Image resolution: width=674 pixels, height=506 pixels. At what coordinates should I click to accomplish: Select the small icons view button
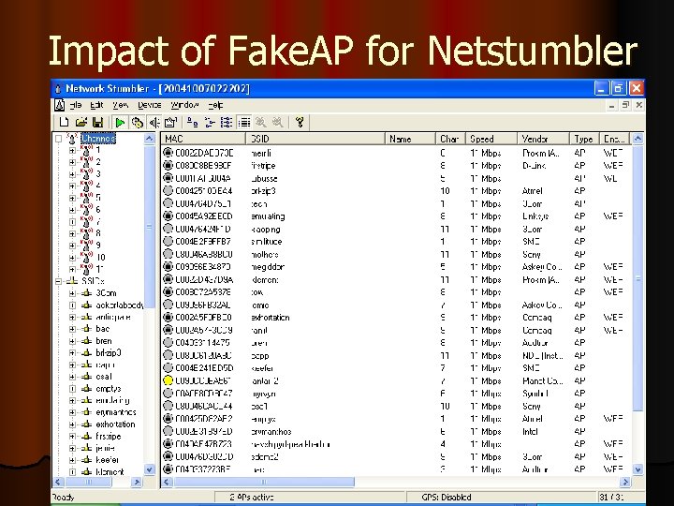click(210, 123)
